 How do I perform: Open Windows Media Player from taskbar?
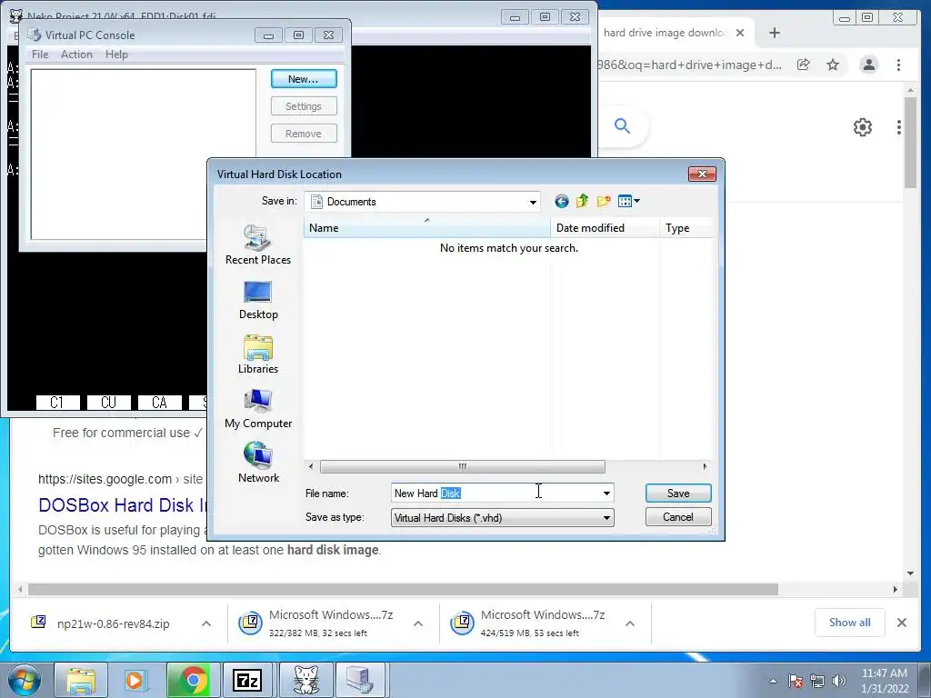click(x=135, y=680)
